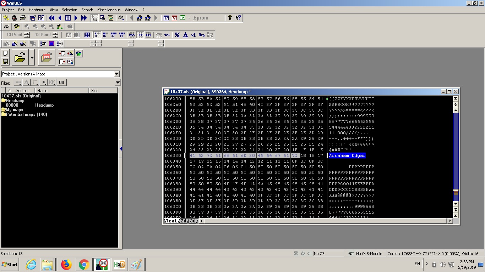Click the question mark help icon
485x272 pixels.
click(x=230, y=18)
